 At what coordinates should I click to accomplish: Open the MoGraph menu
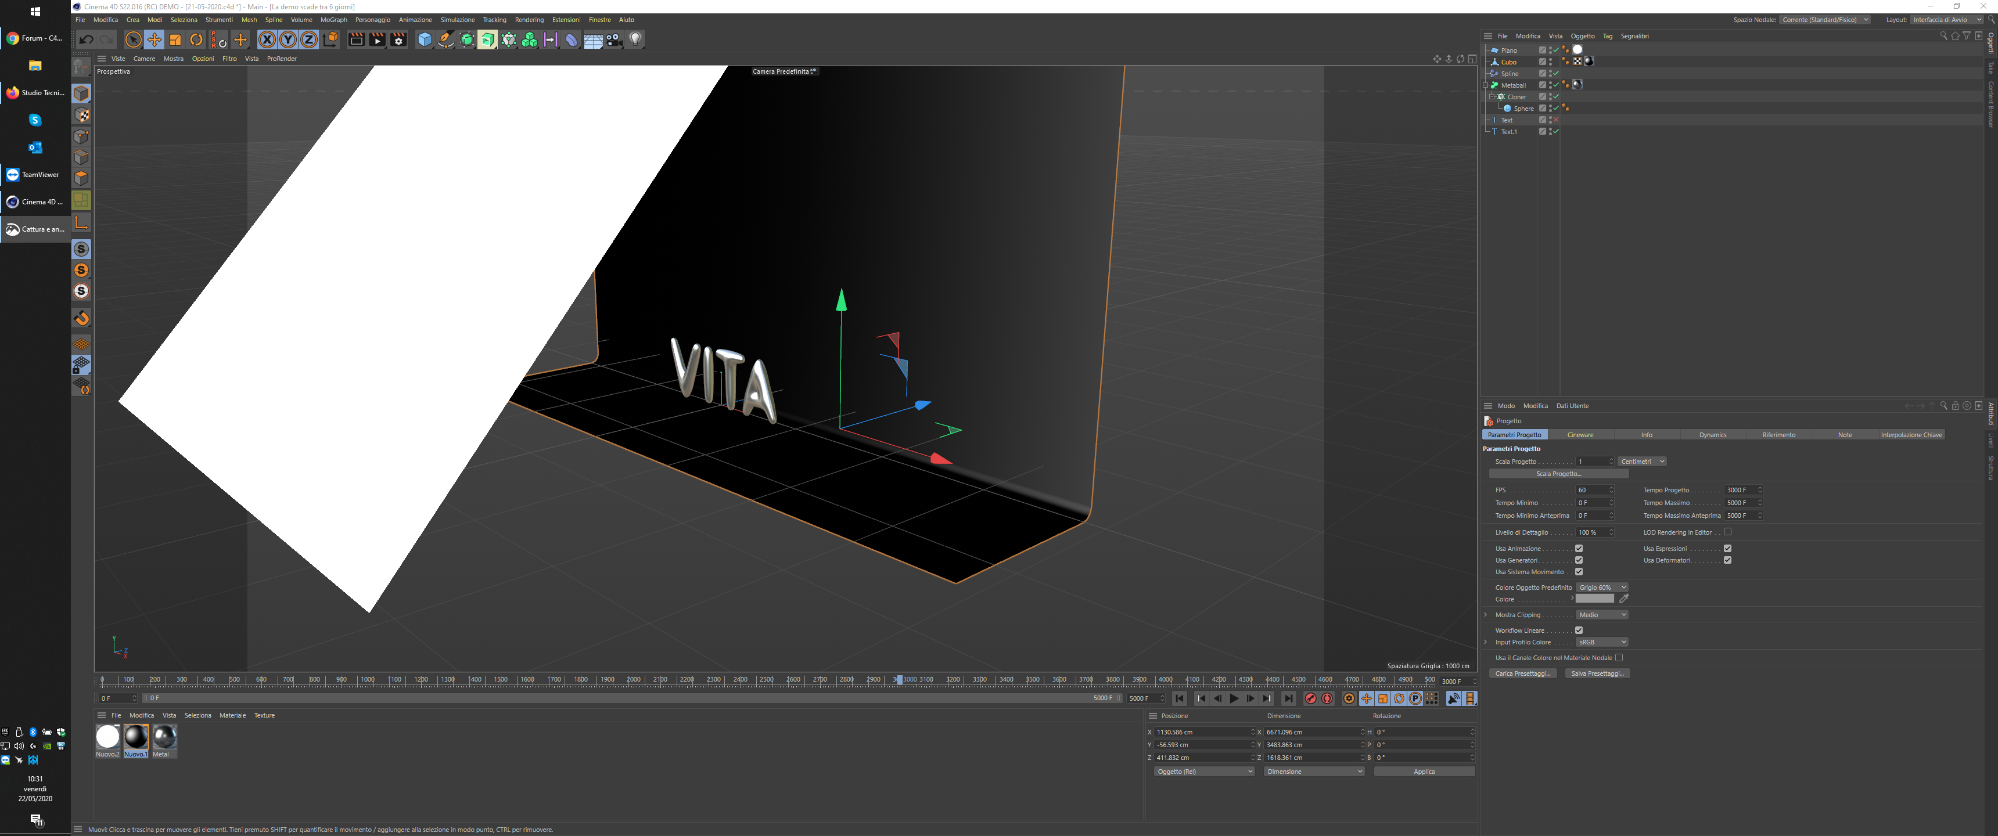click(x=333, y=20)
